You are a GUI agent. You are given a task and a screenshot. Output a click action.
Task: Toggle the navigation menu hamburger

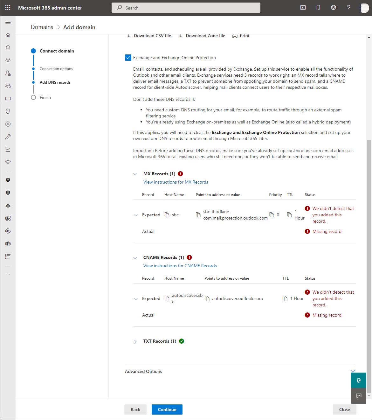[8, 22]
